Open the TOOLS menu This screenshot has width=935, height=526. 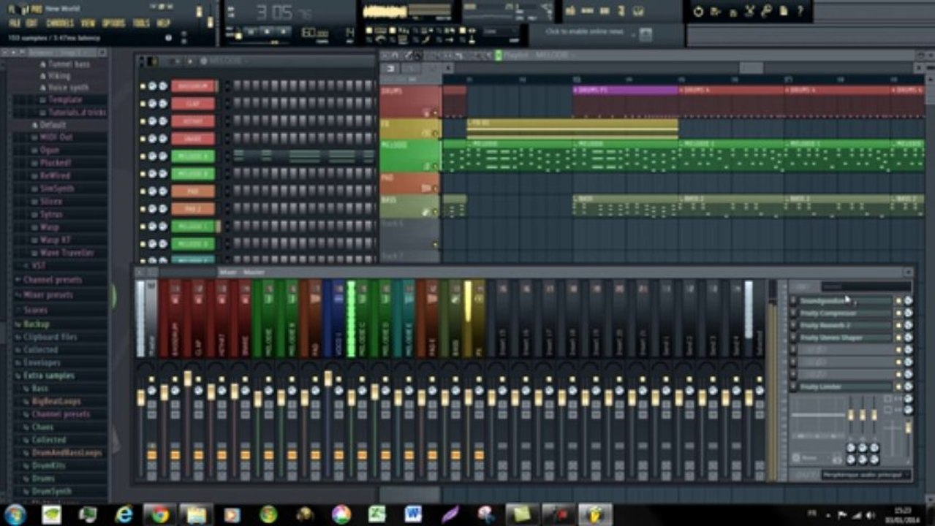point(141,23)
